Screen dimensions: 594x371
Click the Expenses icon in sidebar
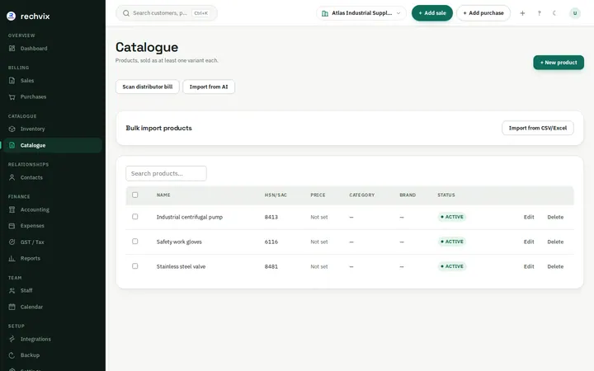(12, 226)
